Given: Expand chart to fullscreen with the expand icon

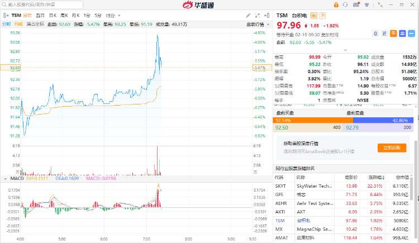Looking at the screenshot, I should coord(258,16).
